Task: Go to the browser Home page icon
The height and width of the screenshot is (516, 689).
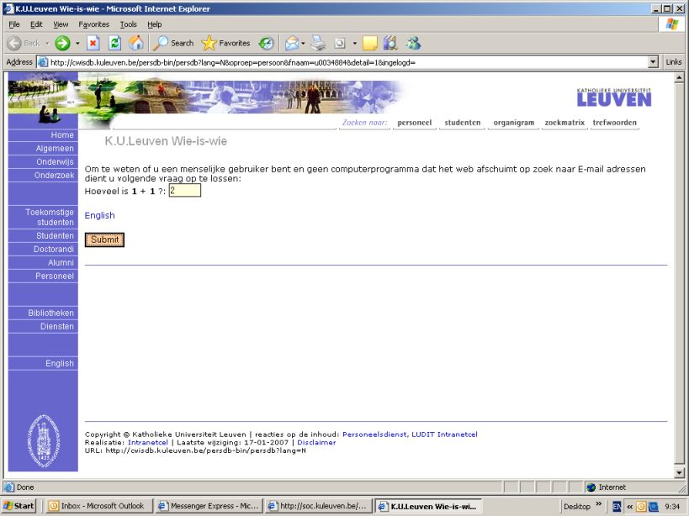Action: pyautogui.click(x=135, y=43)
